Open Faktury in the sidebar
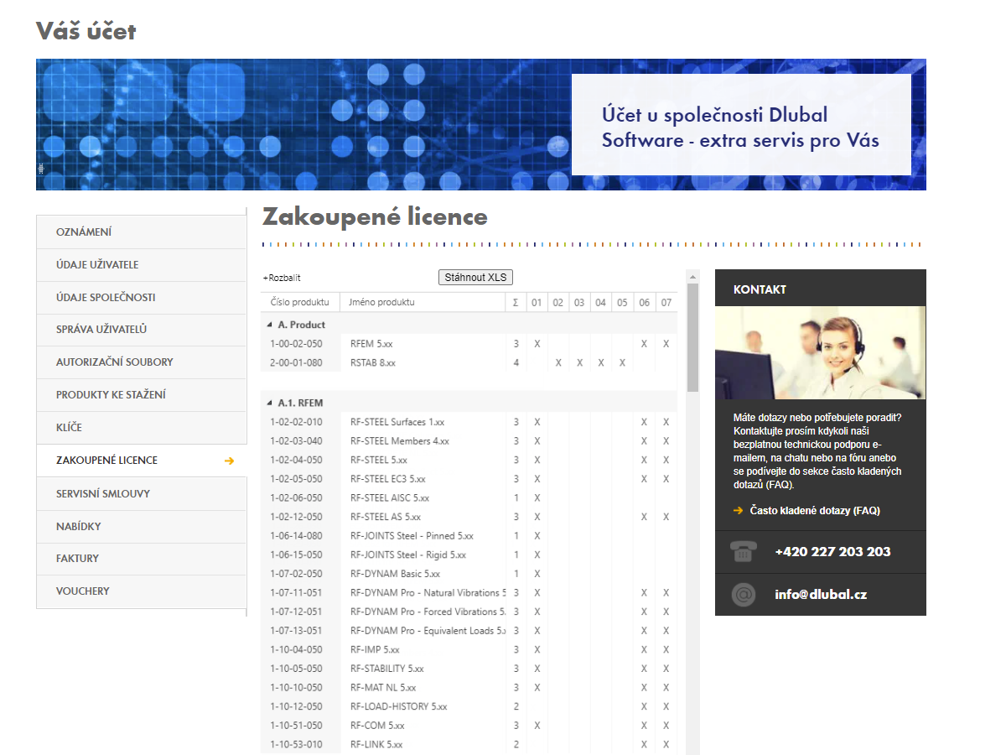Viewport: 1006px width, 755px height. pyautogui.click(x=142, y=559)
